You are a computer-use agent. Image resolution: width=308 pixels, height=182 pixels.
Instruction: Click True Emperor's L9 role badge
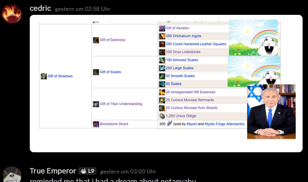click(x=87, y=171)
